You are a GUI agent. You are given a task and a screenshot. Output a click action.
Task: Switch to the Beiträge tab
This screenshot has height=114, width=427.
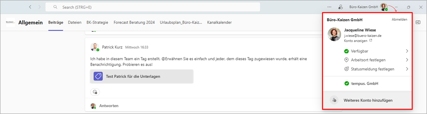point(56,22)
